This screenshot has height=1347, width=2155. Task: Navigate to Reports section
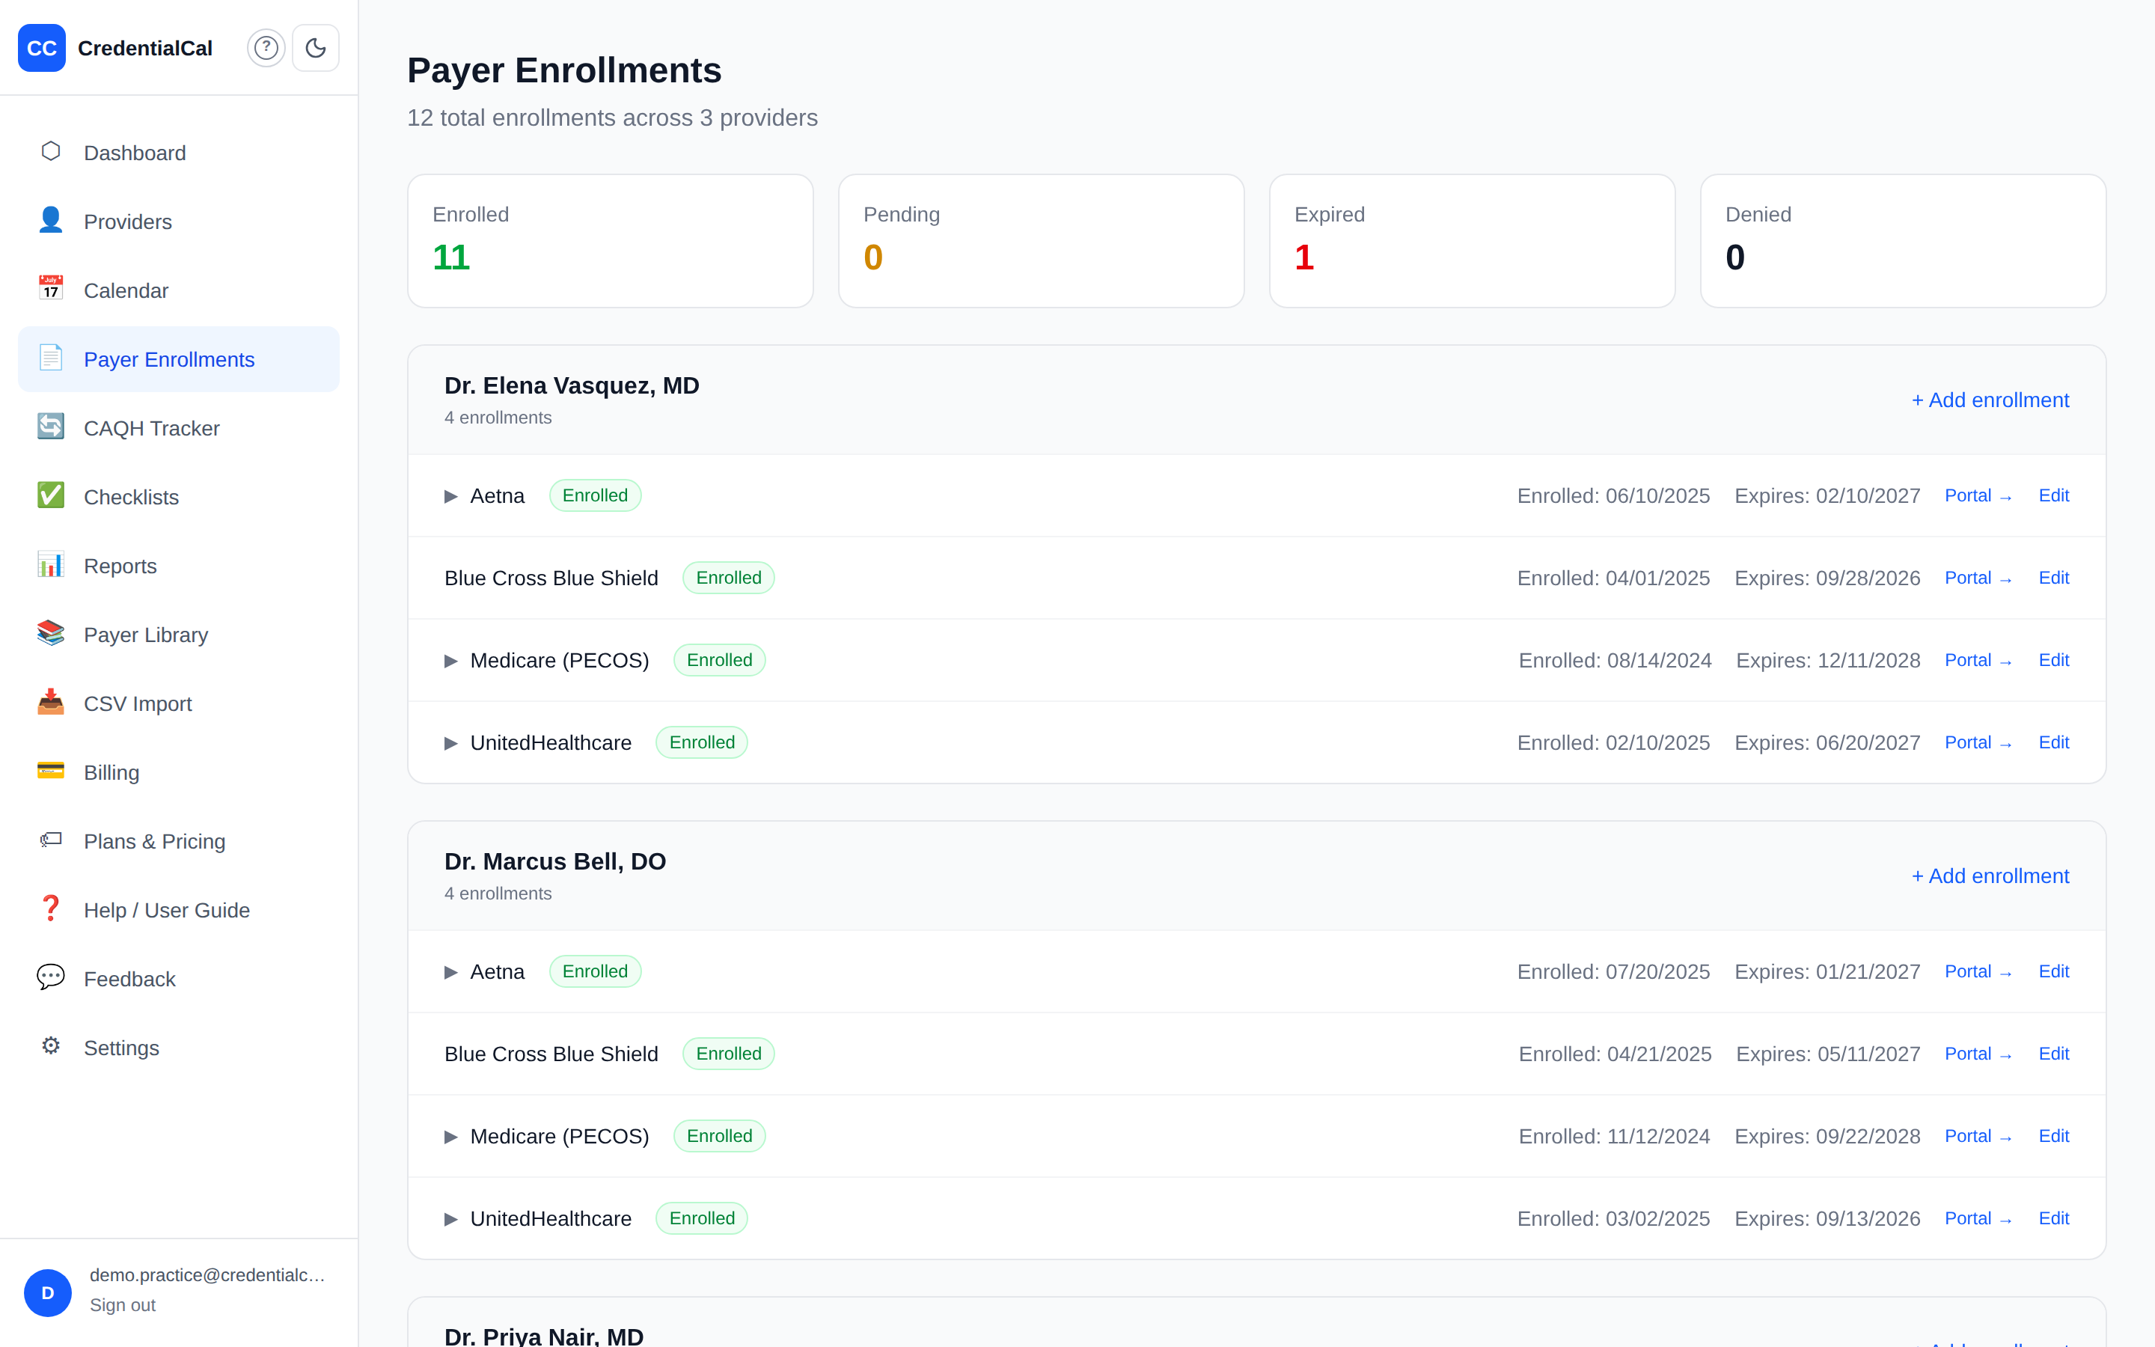178,566
